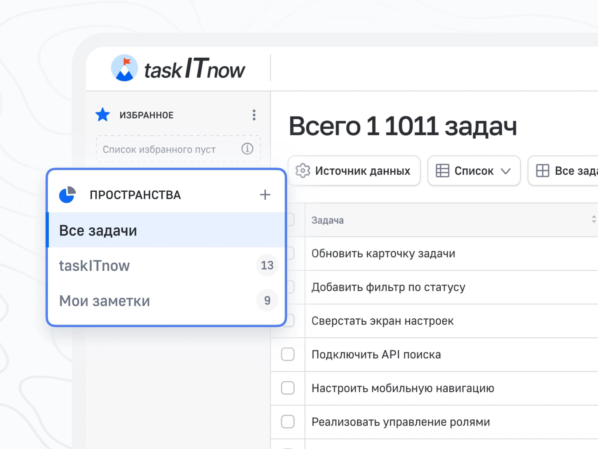Add a new space with plus icon
Viewport: 598px width, 449px height.
(265, 195)
